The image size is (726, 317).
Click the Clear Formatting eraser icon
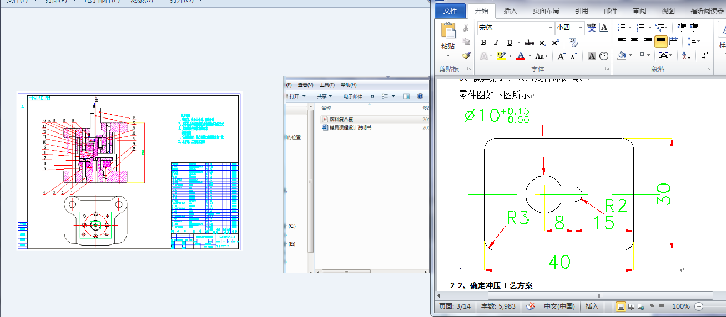[x=573, y=42]
